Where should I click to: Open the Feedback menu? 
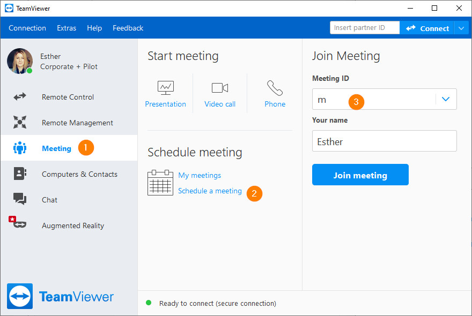tap(128, 28)
